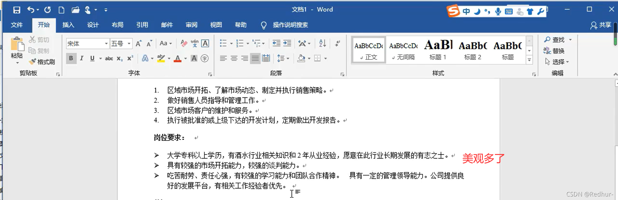Apply the yellow text highlight color
Viewport: 618px width, 200px height.
click(161, 58)
